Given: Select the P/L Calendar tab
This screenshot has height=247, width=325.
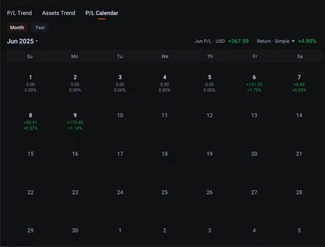Looking at the screenshot, I should pyautogui.click(x=102, y=13).
